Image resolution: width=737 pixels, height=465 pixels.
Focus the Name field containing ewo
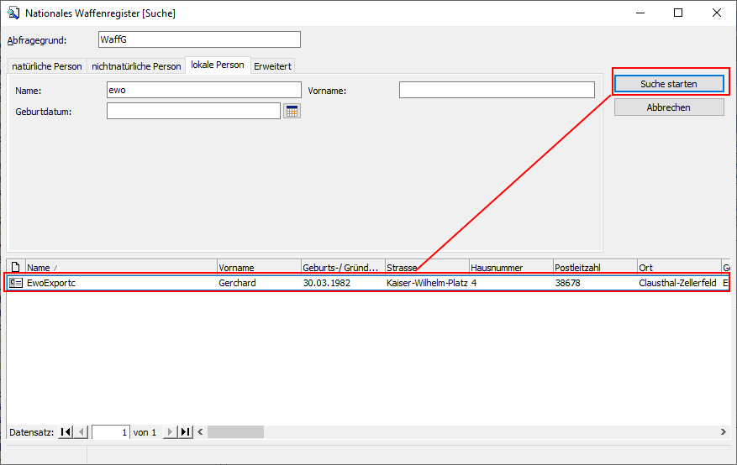(203, 90)
